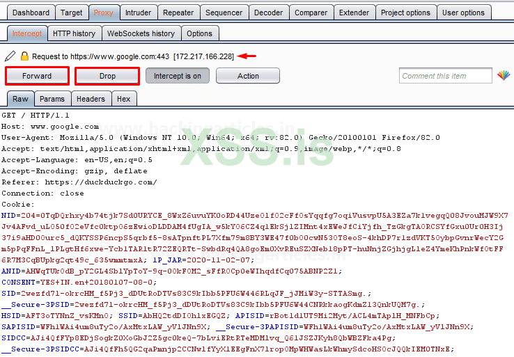Click the Connection: close header line
The width and height of the screenshot is (514, 357).
(42, 193)
